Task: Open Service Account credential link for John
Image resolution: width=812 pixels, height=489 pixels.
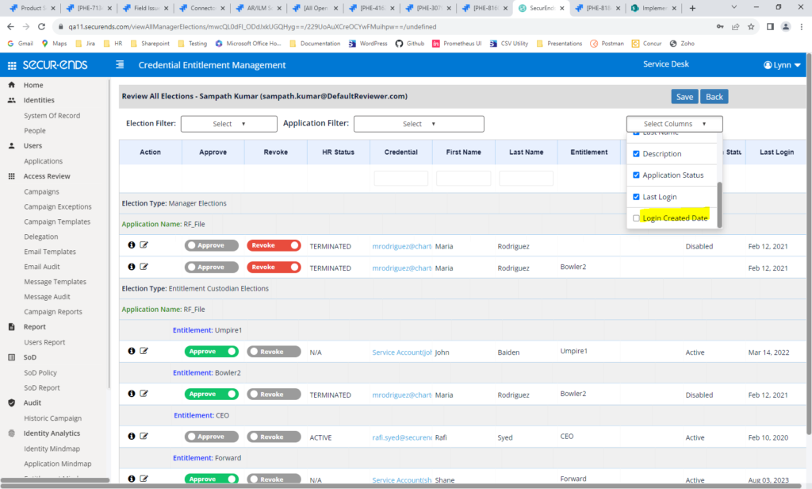Action: [x=402, y=352]
